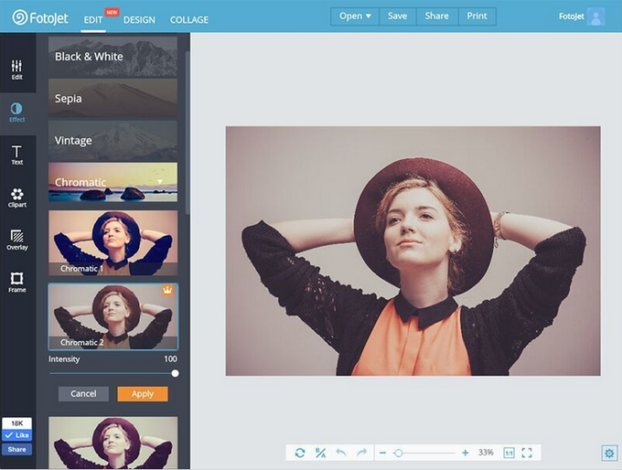Click the FotoJet account name
The height and width of the screenshot is (470, 622).
tap(571, 16)
